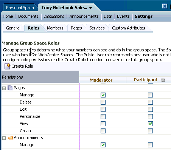Open the Discussions menu item
Screen dimensions: 171x150
(54, 16)
